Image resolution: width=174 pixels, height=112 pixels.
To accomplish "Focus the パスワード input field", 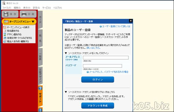I will [x=102, y=66].
